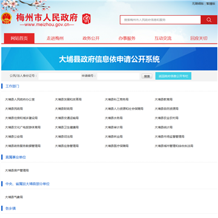Open 大埔县自然资源局 link
The height and width of the screenshot is (218, 218).
(x=167, y=108)
